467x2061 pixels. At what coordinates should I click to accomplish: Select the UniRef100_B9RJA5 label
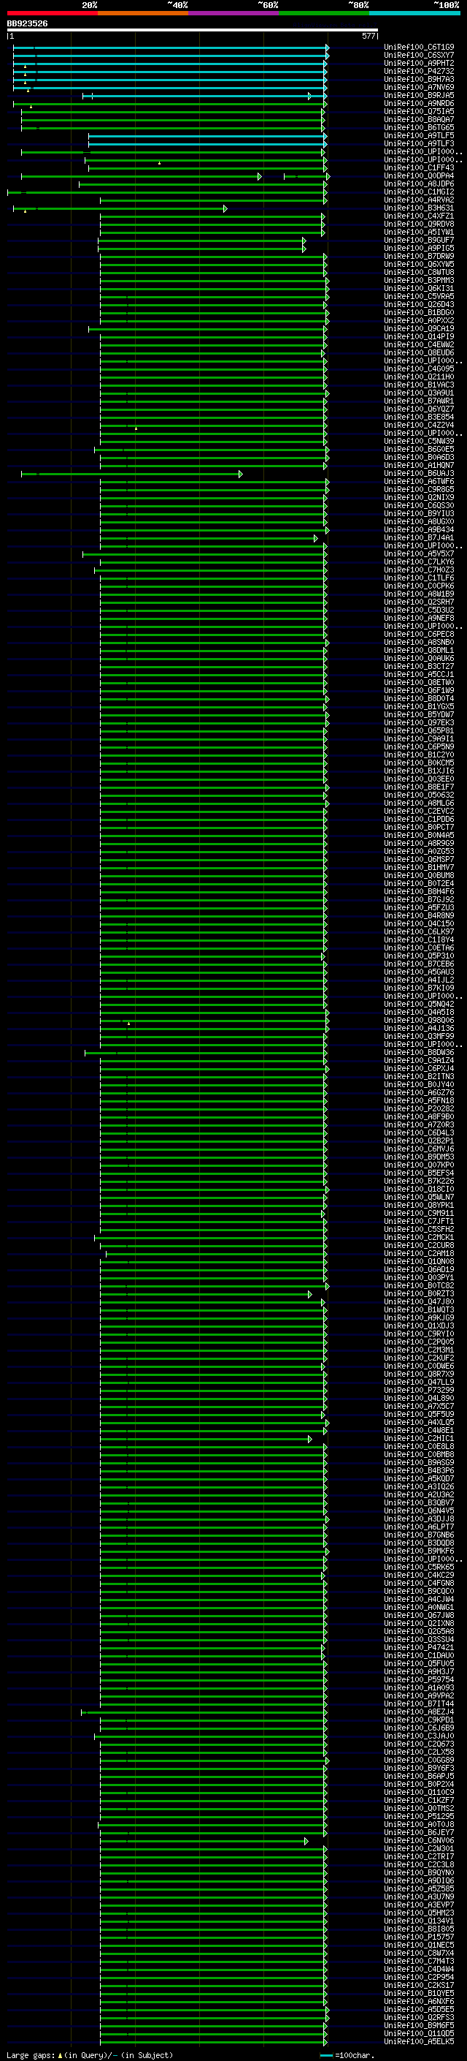pos(419,95)
